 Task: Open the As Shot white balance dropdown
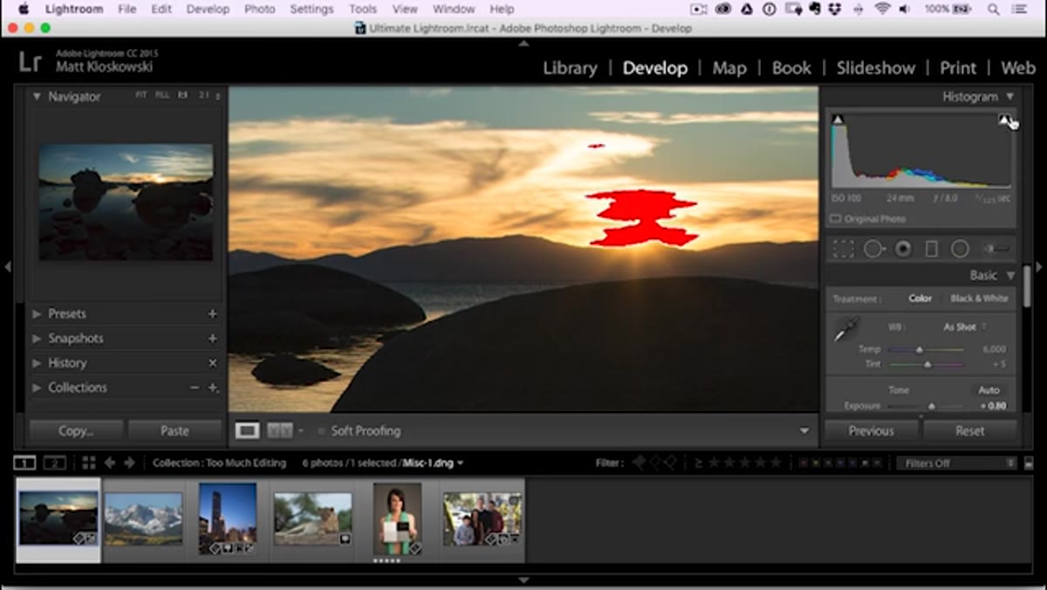(x=965, y=327)
